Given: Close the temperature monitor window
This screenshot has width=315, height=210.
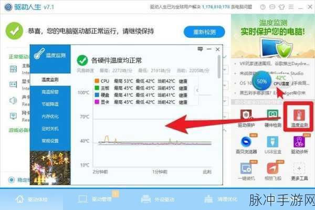Looking at the screenshot, I should (217, 49).
